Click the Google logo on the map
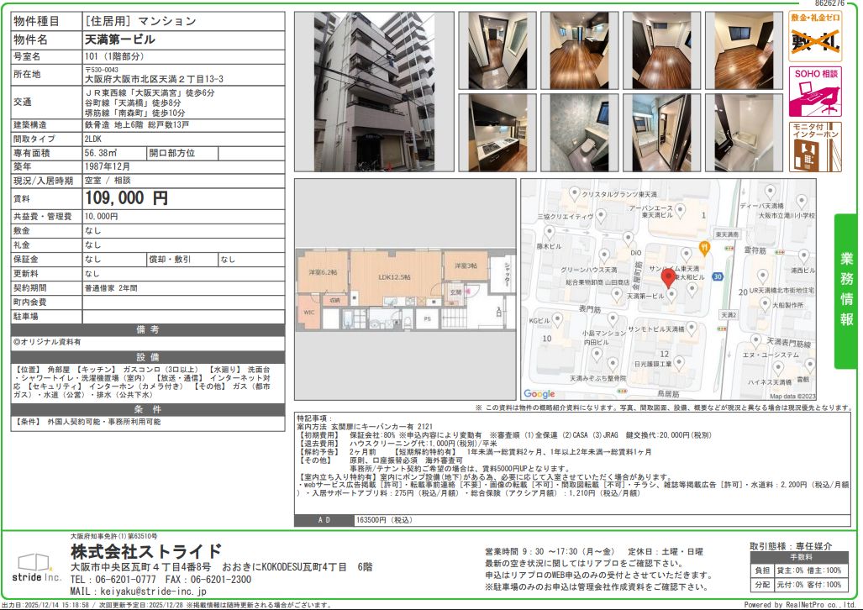 point(539,394)
